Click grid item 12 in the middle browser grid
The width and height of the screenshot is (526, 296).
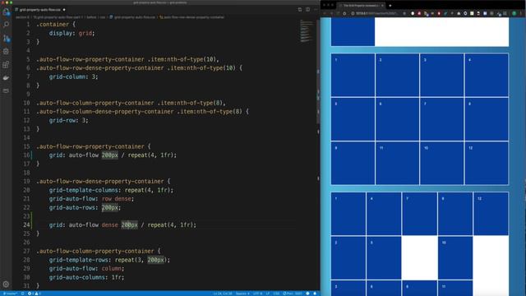(487, 163)
